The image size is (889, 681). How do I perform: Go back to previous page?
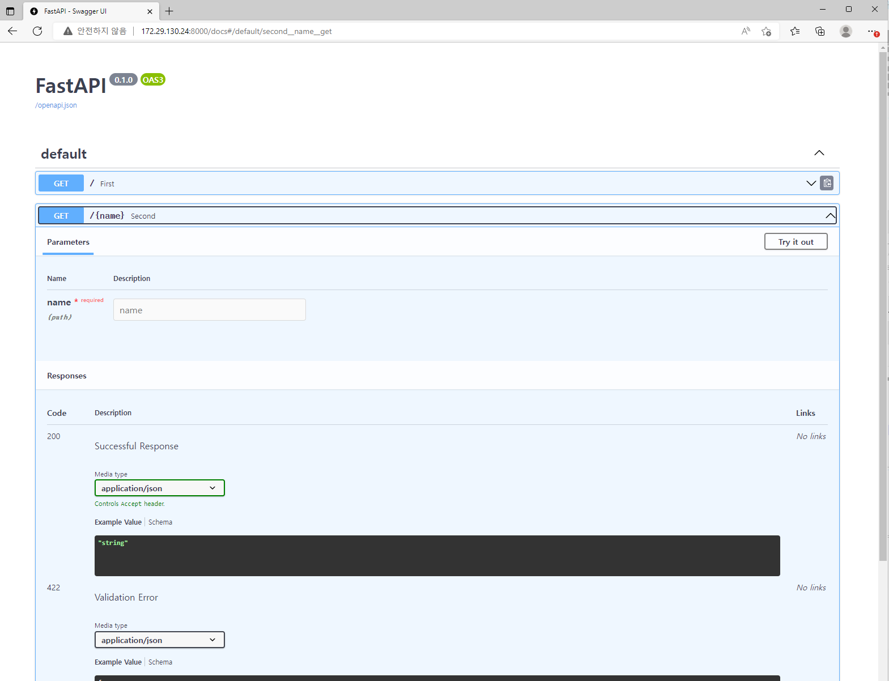(x=12, y=31)
